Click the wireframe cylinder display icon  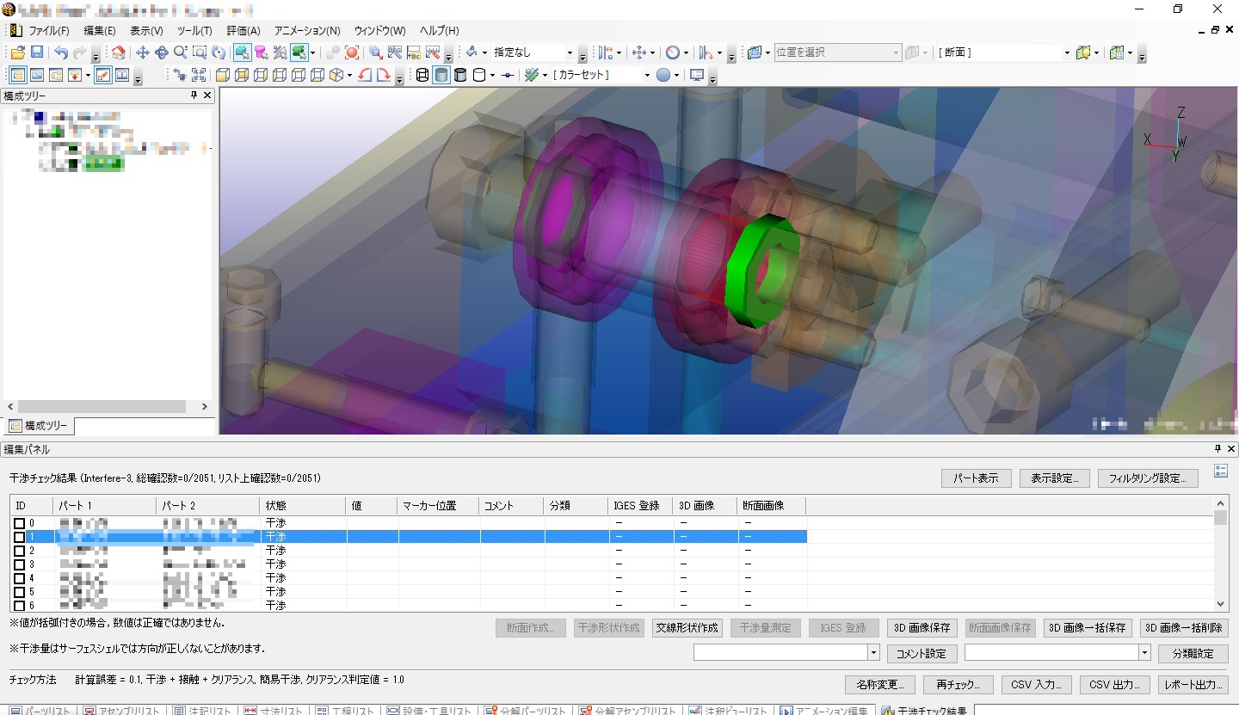pos(422,75)
